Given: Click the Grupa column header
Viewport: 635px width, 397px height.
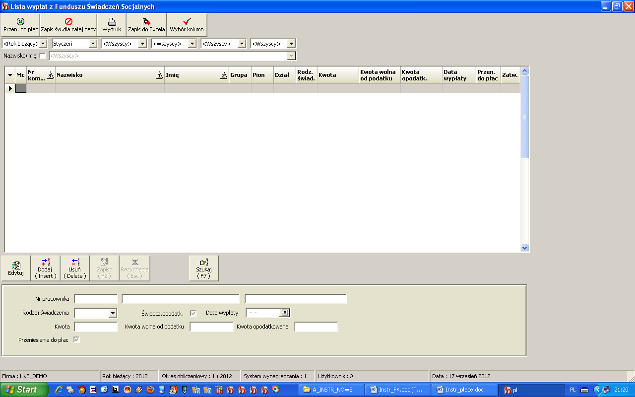Looking at the screenshot, I should [x=240, y=75].
